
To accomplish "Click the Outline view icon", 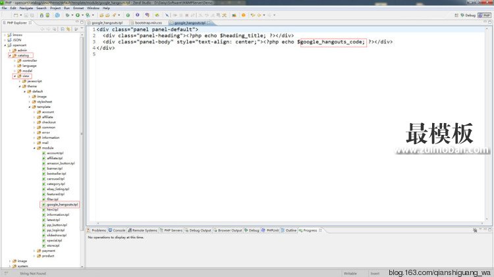I will (x=283, y=230).
